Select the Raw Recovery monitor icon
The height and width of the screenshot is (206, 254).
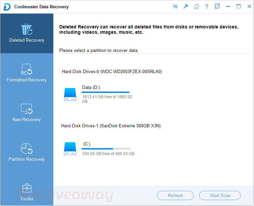coord(27,109)
